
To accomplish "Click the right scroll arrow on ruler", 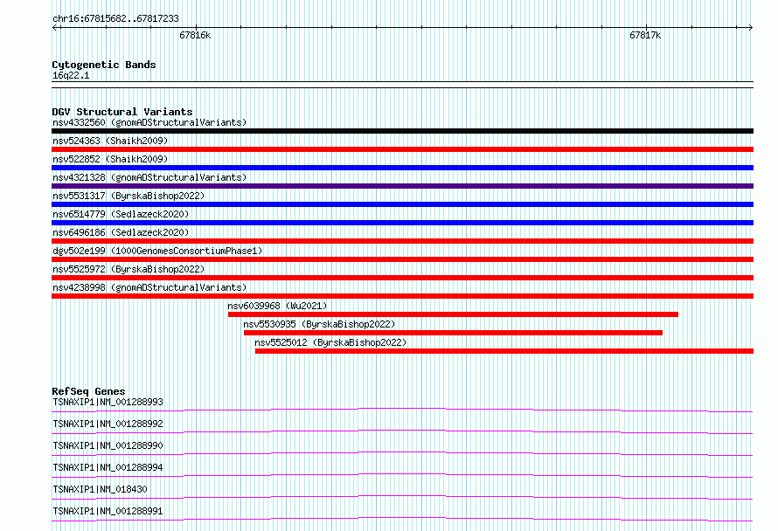I will [750, 28].
